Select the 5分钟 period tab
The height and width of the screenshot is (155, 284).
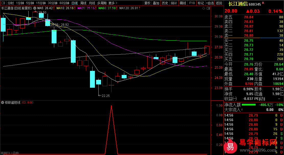tap(30, 3)
